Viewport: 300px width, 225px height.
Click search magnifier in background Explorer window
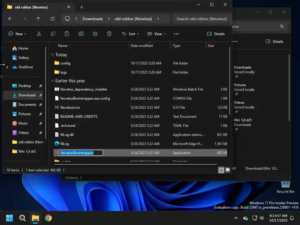tap(282, 26)
